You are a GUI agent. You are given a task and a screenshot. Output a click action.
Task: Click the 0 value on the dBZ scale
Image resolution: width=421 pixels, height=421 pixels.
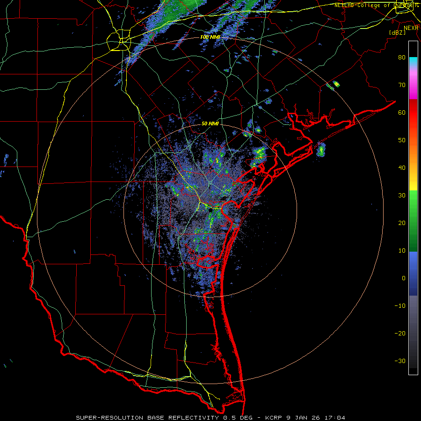[404, 278]
